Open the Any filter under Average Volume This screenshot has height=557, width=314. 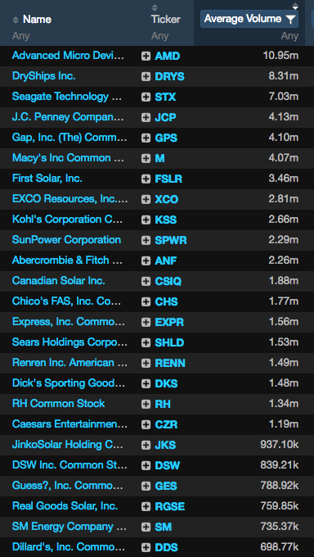[x=289, y=36]
